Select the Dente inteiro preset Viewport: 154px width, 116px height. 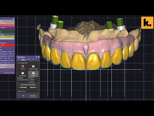(22, 74)
